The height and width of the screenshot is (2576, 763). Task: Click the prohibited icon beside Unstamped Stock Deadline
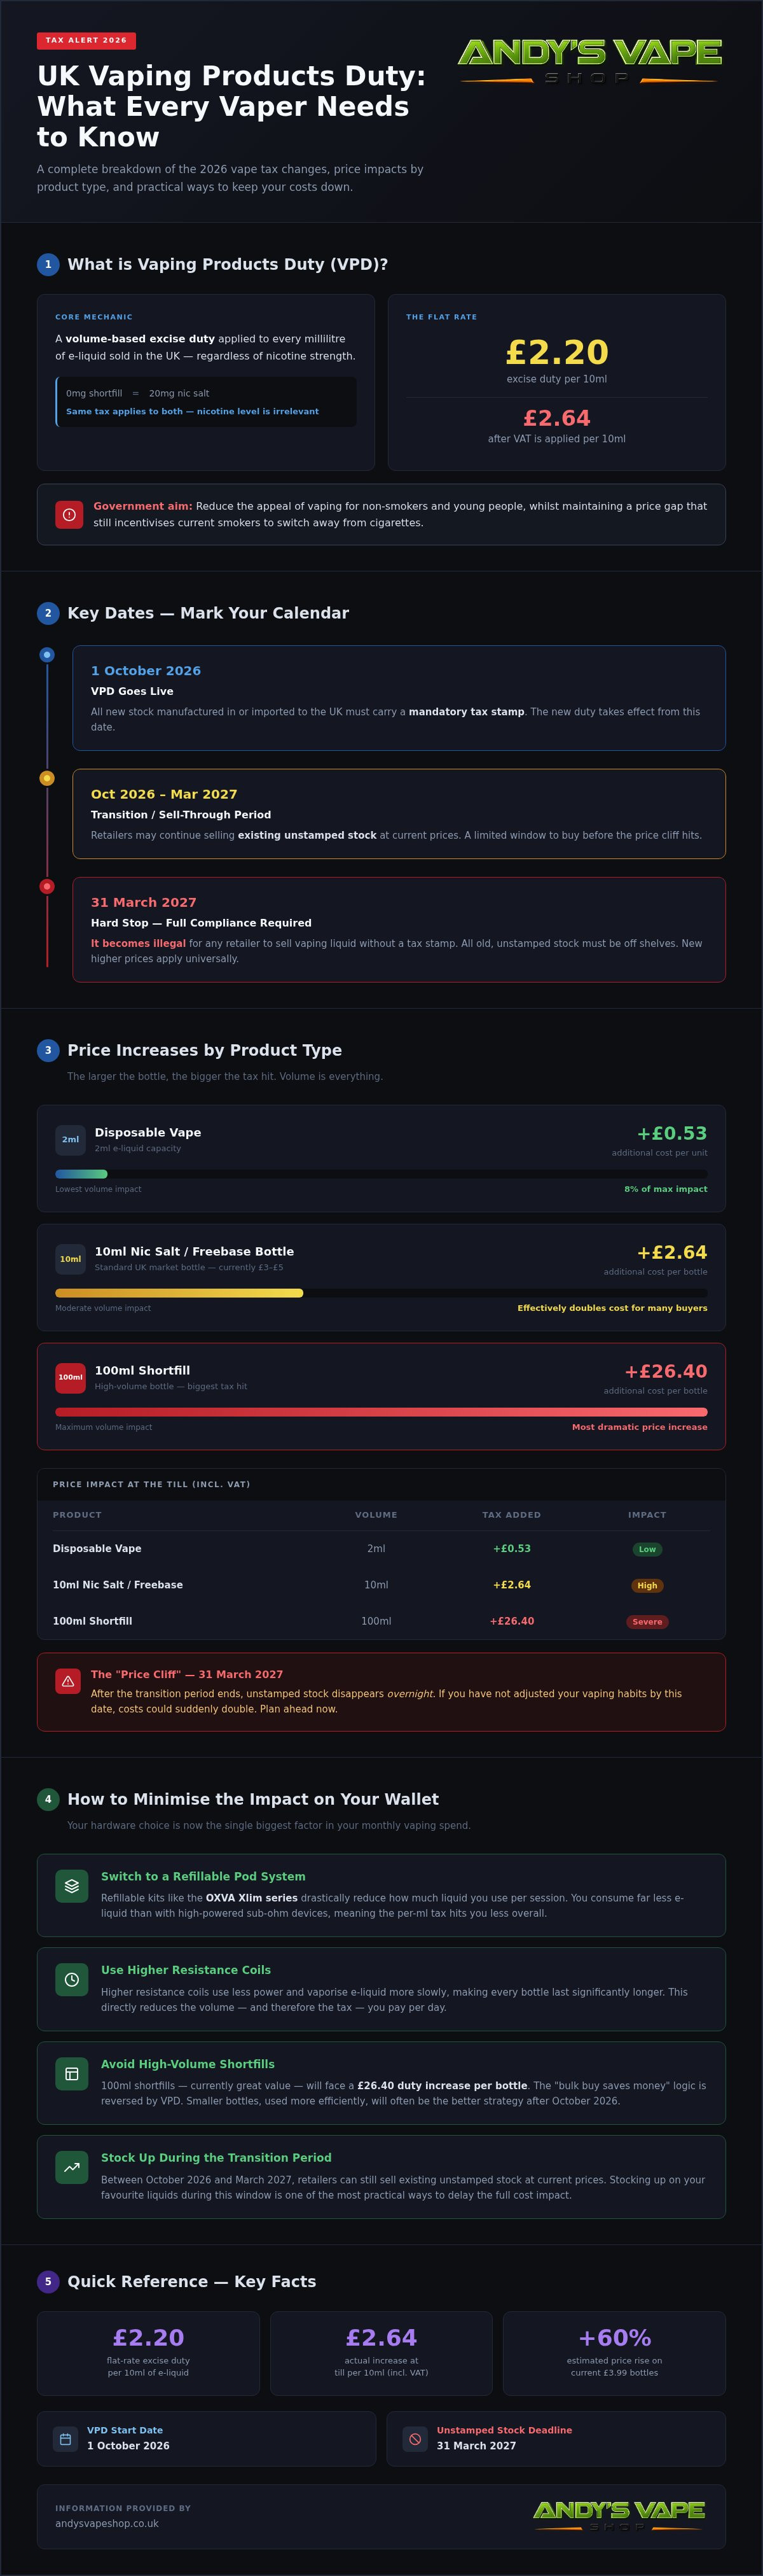(415, 2439)
